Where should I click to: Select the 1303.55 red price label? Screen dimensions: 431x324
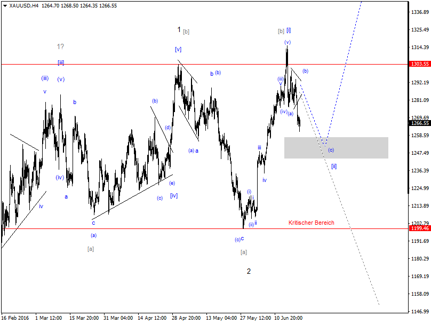point(420,64)
